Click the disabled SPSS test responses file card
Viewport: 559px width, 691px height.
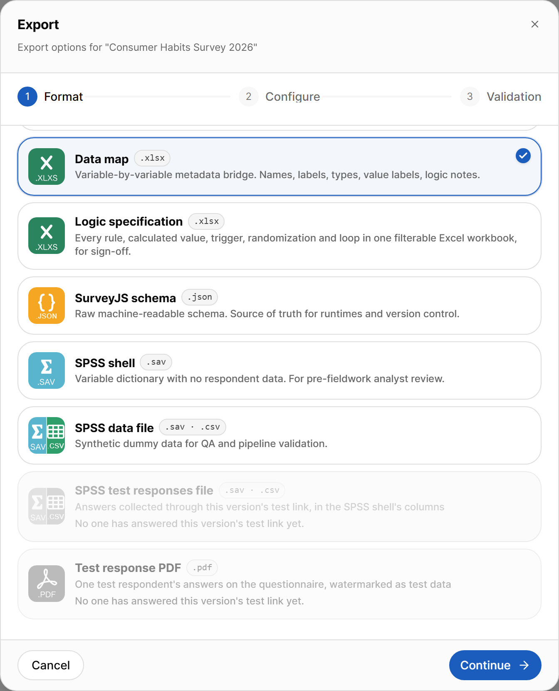[x=279, y=507]
